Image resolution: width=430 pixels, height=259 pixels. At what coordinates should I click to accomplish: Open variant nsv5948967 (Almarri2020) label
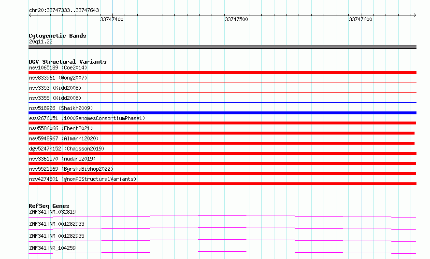coord(64,138)
